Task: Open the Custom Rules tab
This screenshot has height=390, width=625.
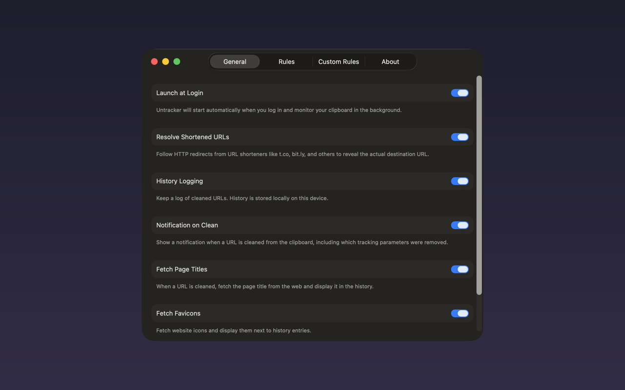Action: coord(338,61)
